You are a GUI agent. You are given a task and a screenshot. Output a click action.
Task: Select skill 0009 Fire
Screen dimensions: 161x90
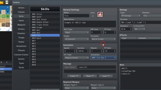click(45, 35)
